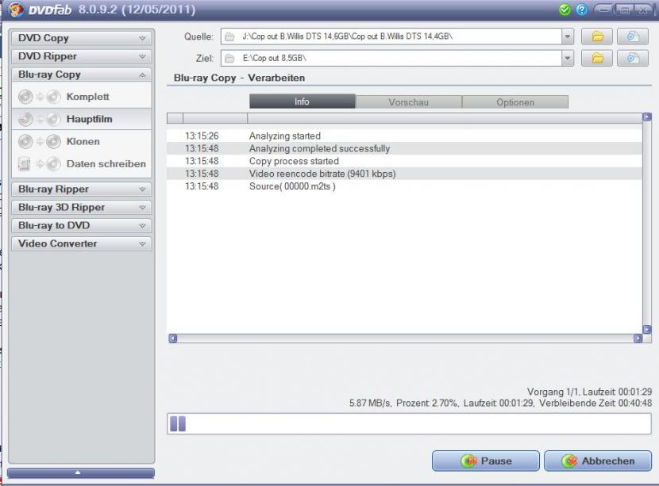Expand the Blu-ray Ripper section
This screenshot has height=486, width=659.
point(81,189)
